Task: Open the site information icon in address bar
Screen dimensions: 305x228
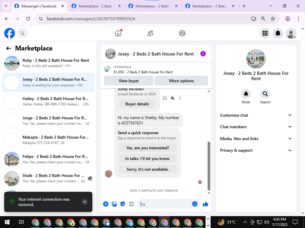Action: (x=41, y=19)
